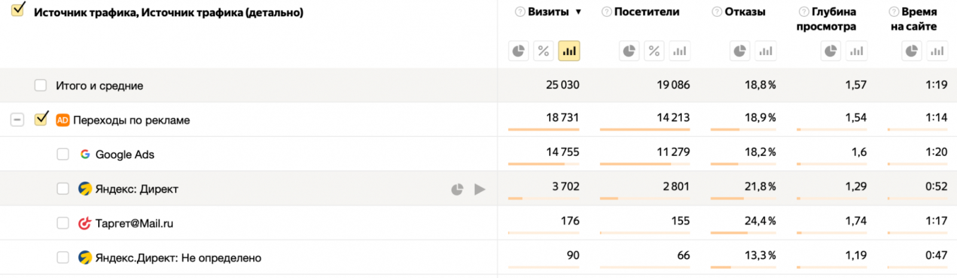This screenshot has width=957, height=278.
Task: Click the Визиты sort descending arrow
Action: (x=578, y=12)
